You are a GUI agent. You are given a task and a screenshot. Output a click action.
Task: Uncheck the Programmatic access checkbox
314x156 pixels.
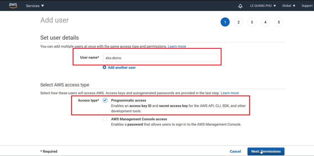tap(105, 100)
